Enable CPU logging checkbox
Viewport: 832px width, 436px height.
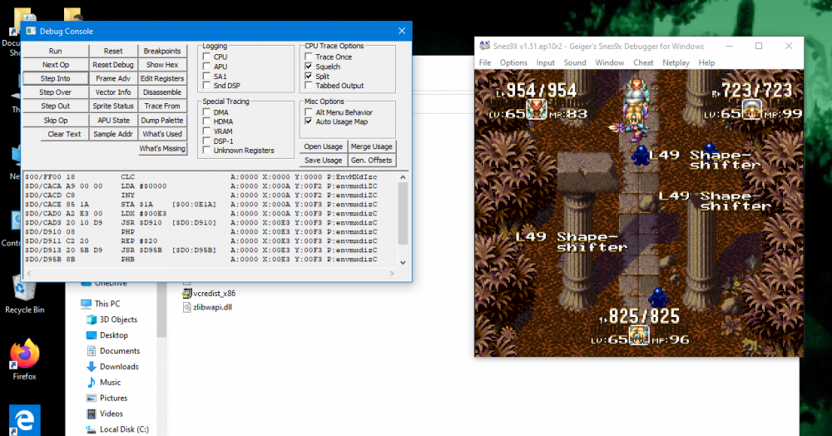point(207,57)
